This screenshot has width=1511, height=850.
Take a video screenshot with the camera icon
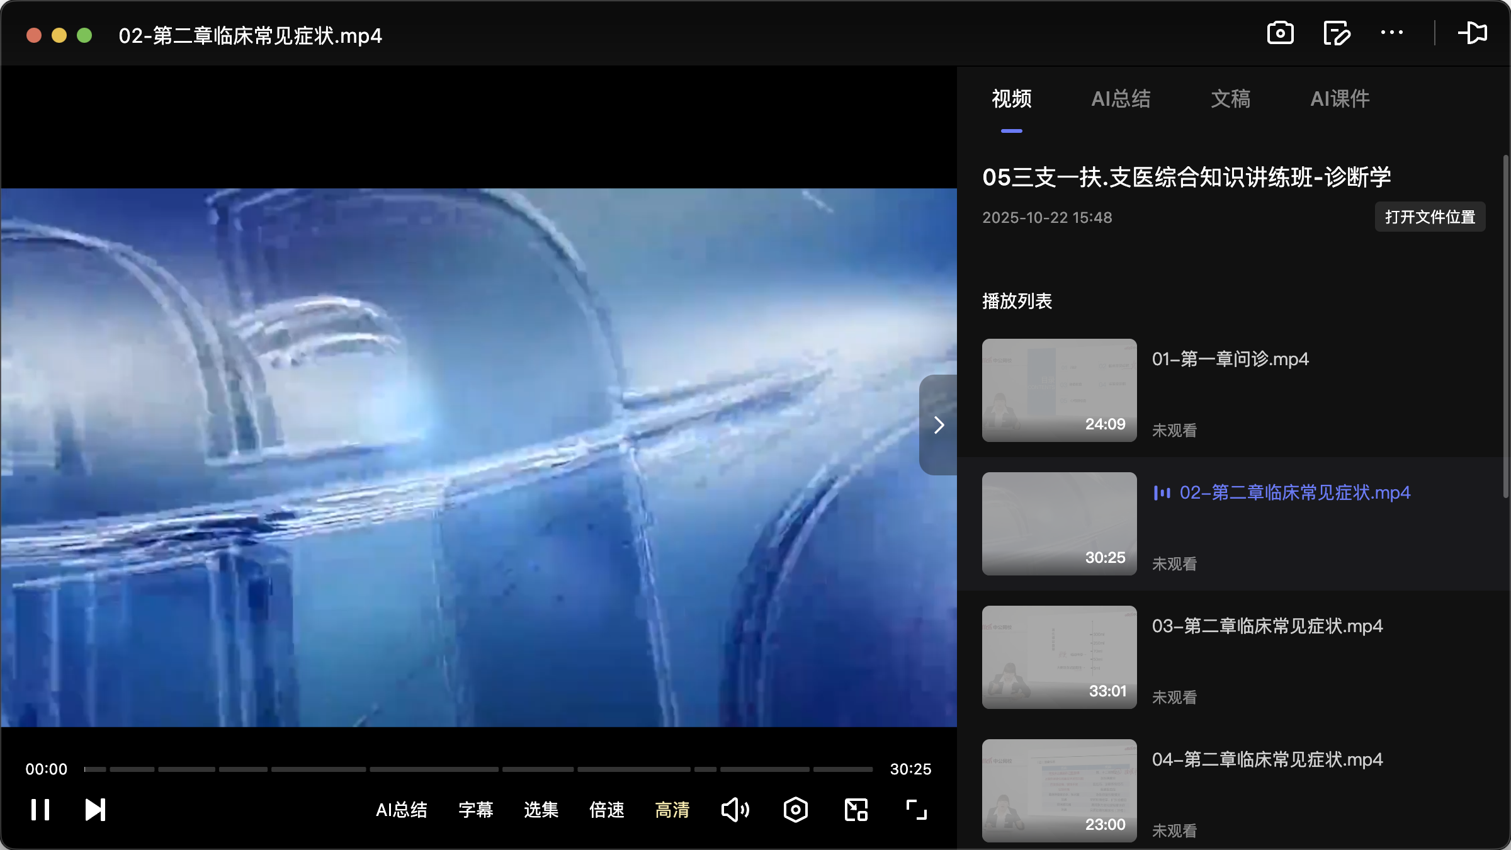(1282, 33)
